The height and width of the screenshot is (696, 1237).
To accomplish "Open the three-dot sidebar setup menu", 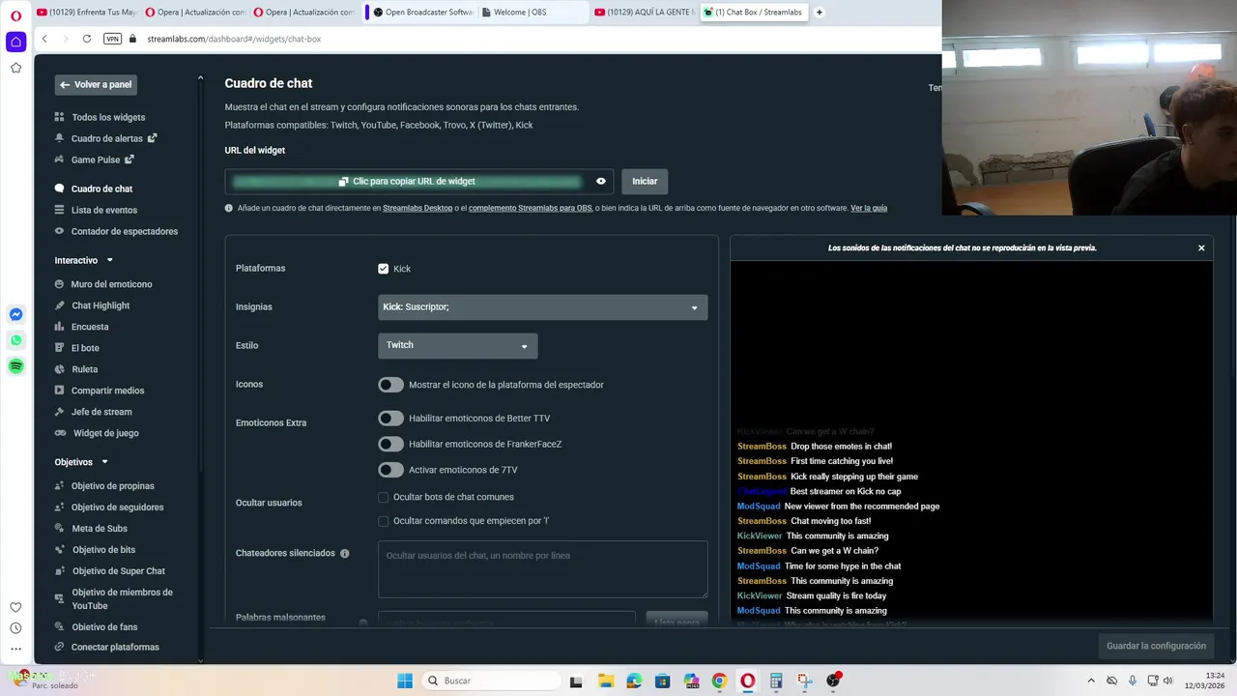I will click(x=15, y=649).
